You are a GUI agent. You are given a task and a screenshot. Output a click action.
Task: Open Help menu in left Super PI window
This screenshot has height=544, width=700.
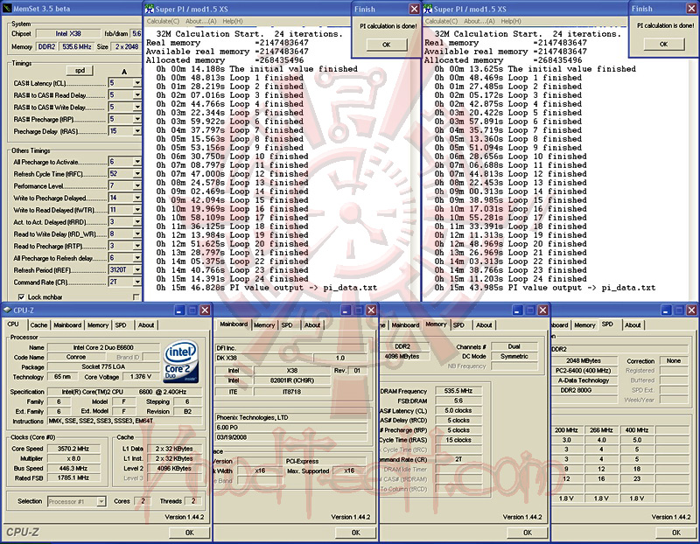[x=233, y=21]
